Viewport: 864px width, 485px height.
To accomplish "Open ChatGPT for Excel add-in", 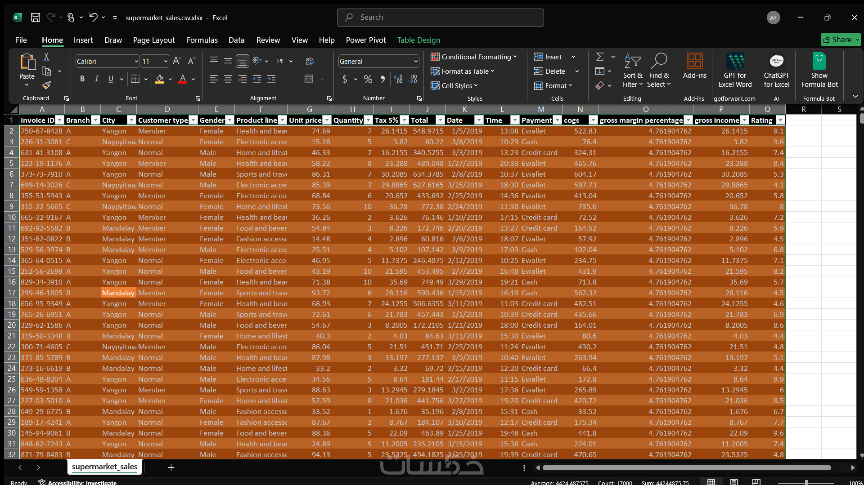I will coord(777,71).
